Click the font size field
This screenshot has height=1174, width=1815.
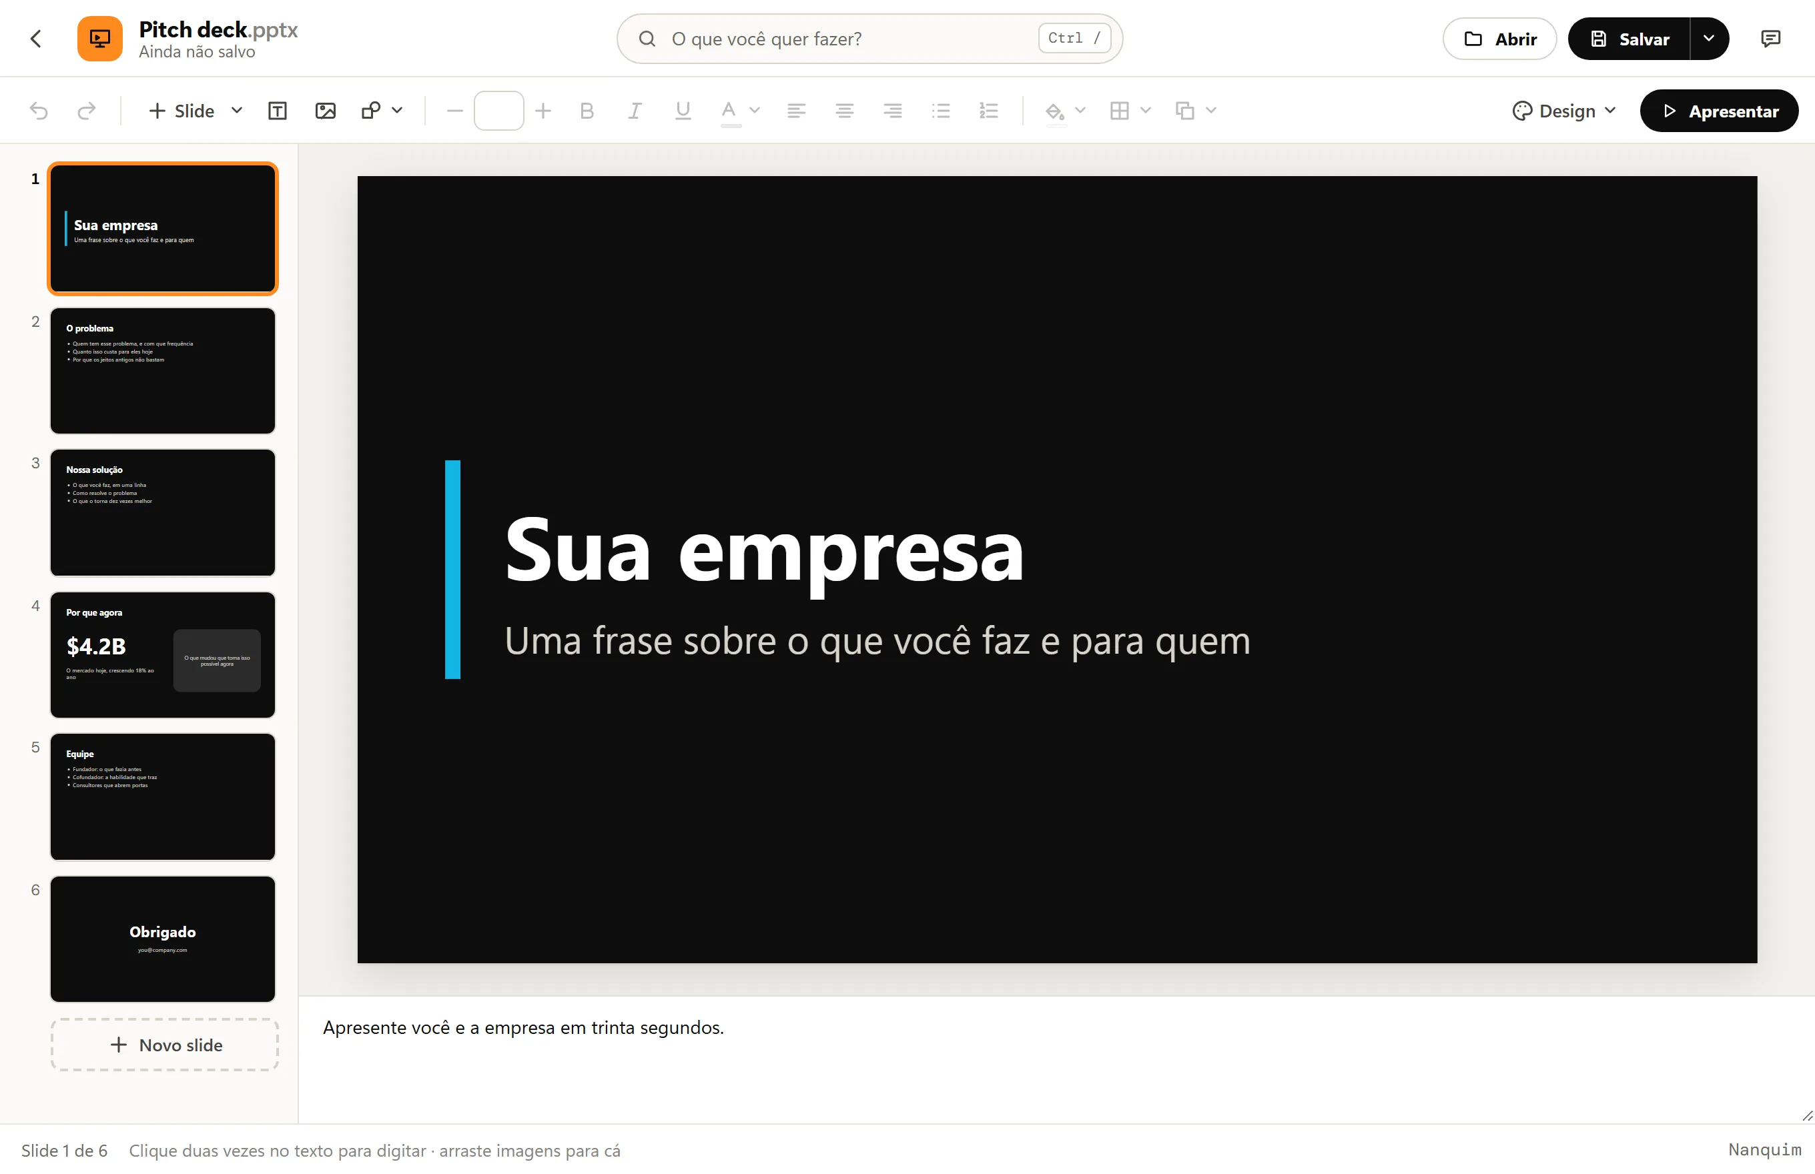click(498, 111)
